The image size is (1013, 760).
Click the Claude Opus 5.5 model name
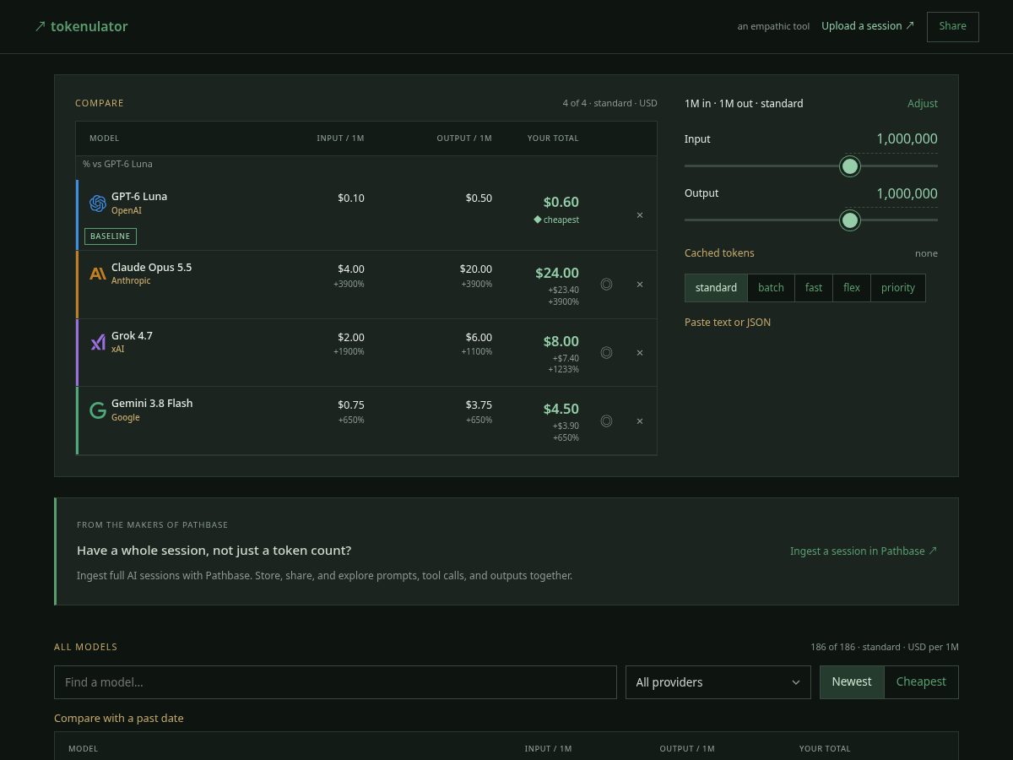[151, 268]
